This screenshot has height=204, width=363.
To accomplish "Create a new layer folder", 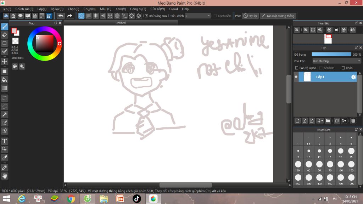I will (328, 121).
